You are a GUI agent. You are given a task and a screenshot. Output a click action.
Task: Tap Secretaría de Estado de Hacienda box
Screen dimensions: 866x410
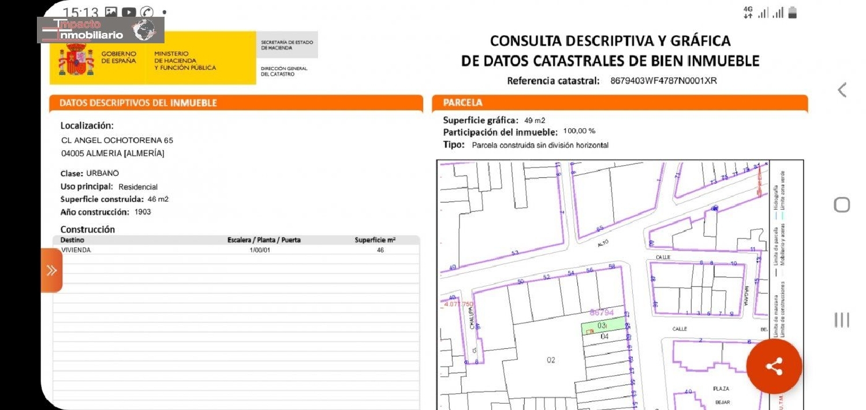tap(287, 45)
